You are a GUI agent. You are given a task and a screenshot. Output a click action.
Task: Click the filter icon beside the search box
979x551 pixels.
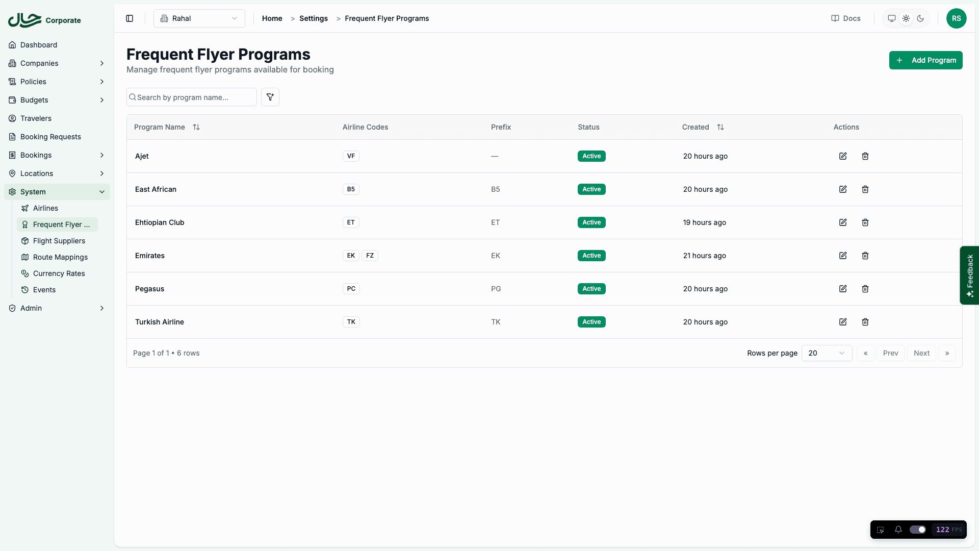[270, 97]
